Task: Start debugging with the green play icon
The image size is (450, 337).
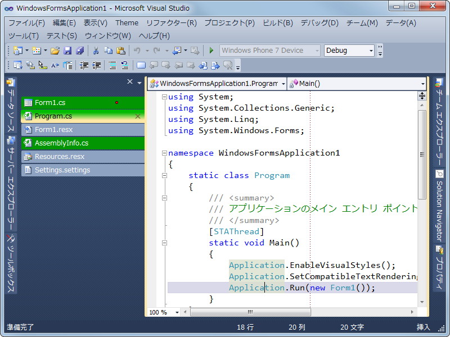Action: pyautogui.click(x=211, y=51)
